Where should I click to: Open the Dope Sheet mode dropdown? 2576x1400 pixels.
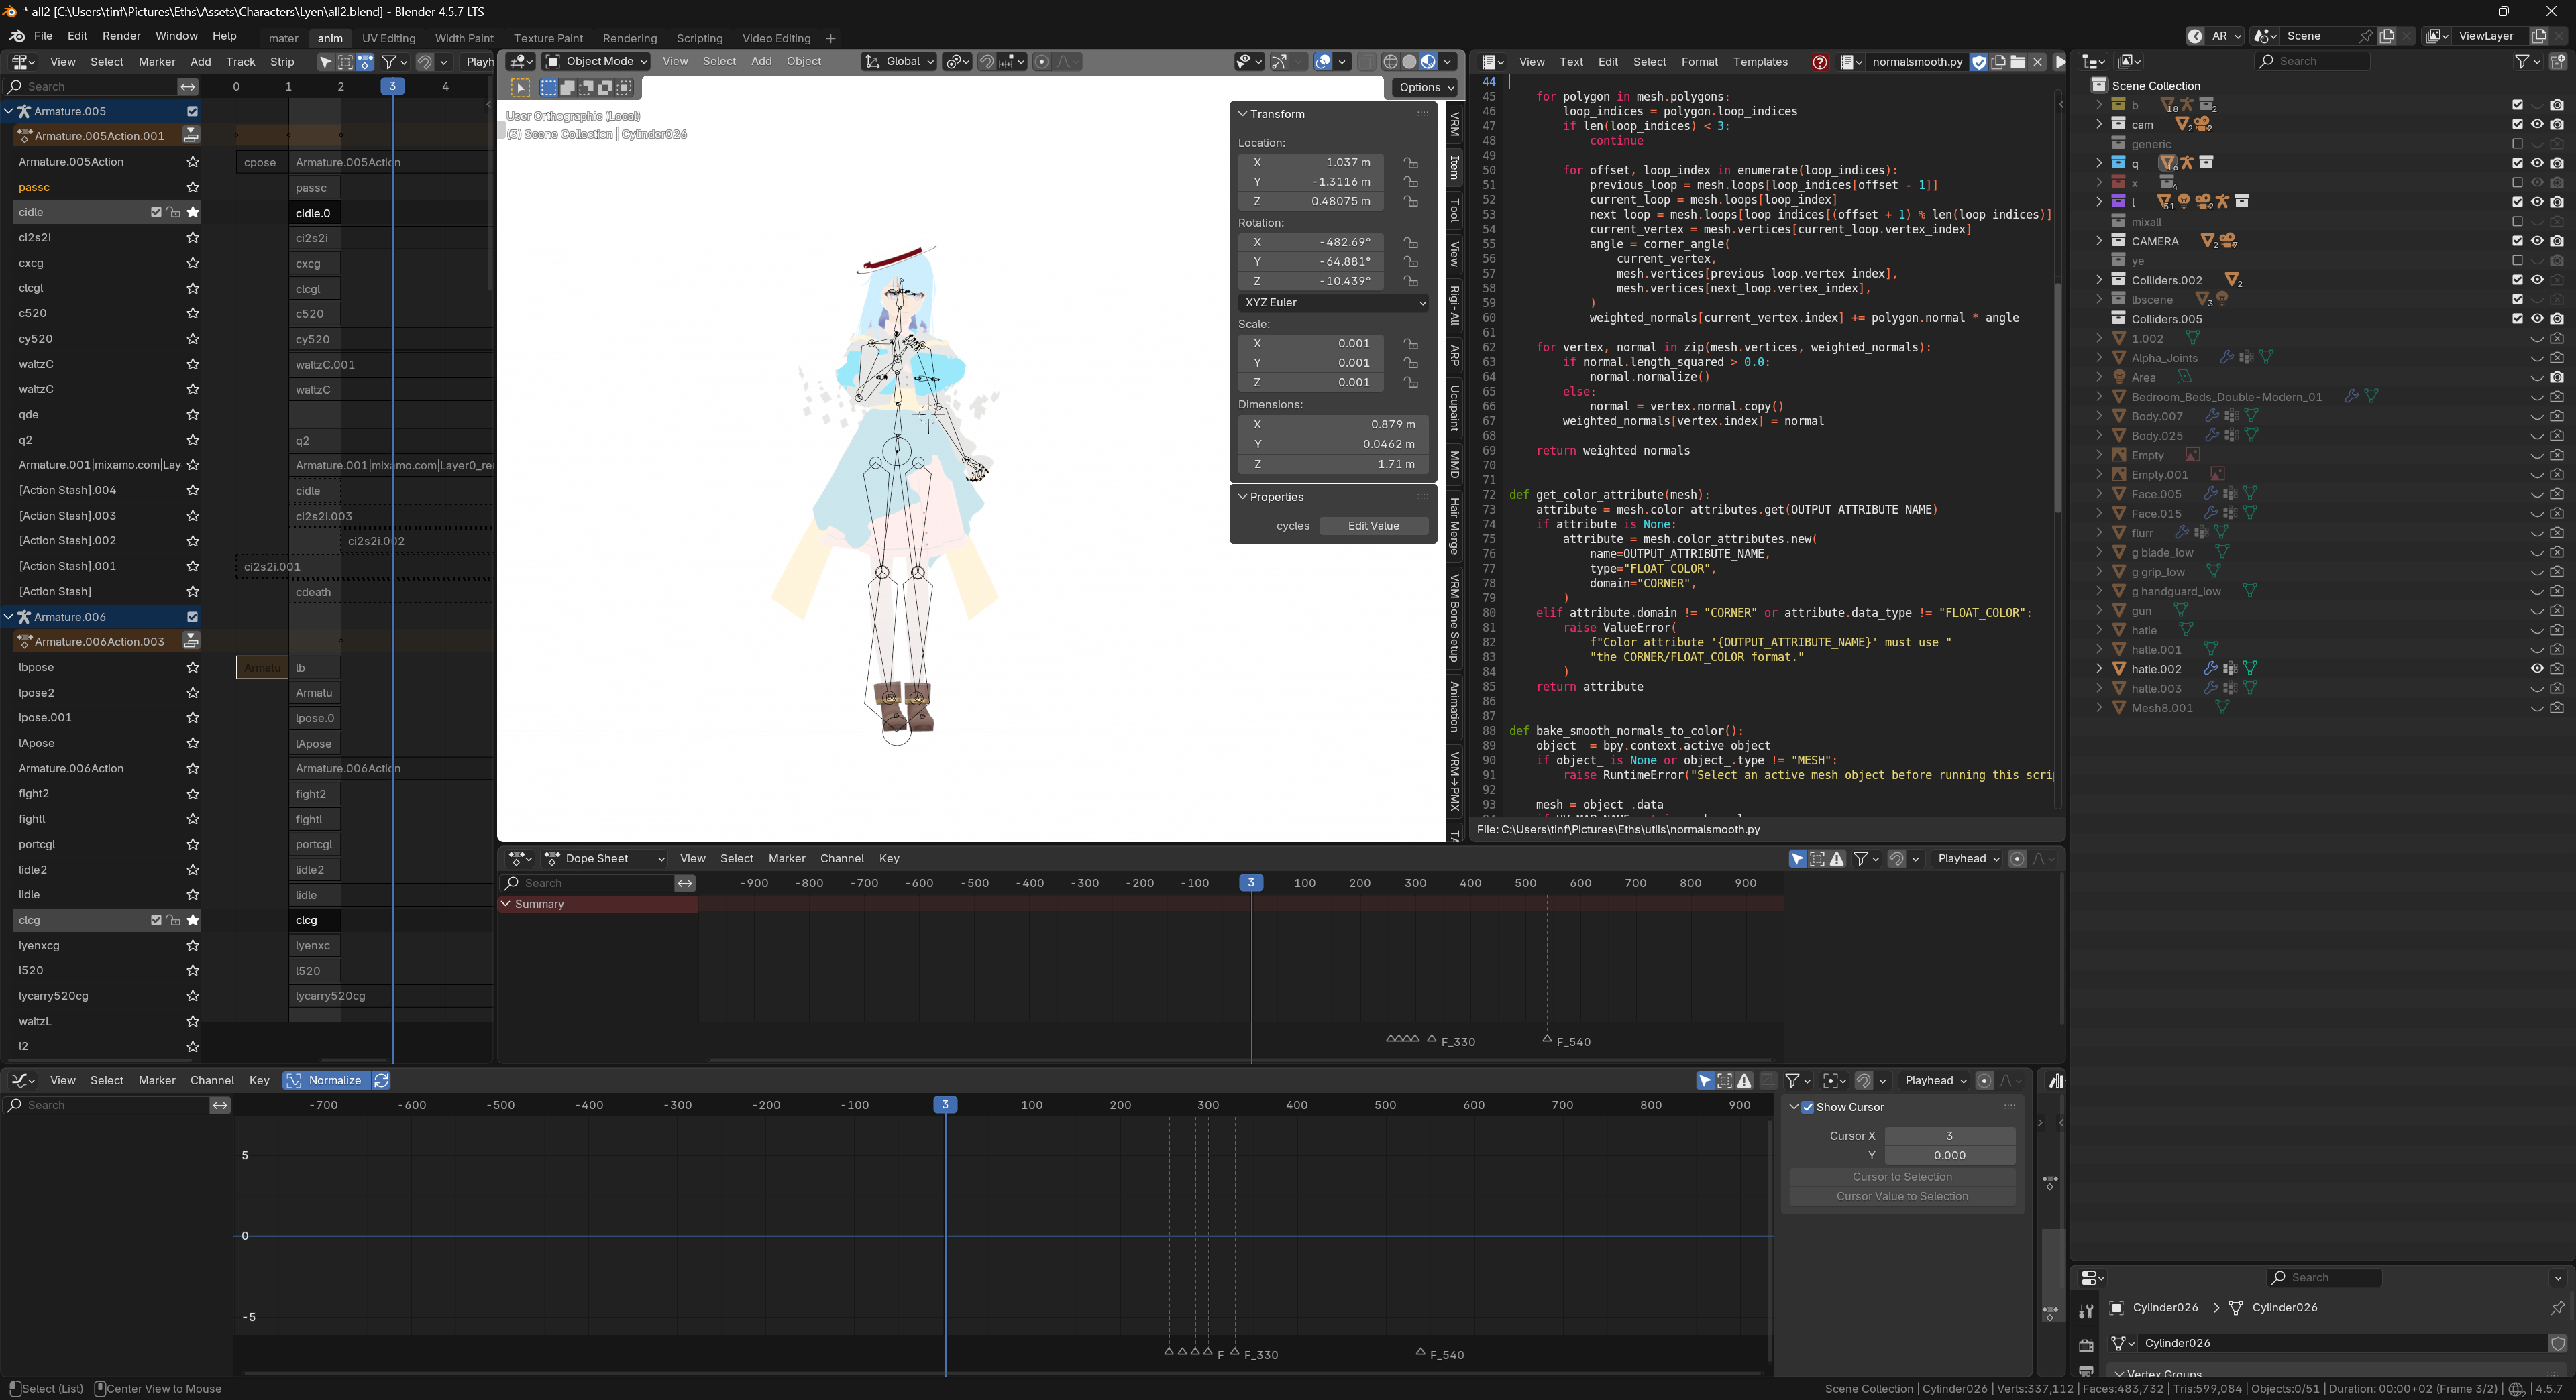(x=604, y=858)
